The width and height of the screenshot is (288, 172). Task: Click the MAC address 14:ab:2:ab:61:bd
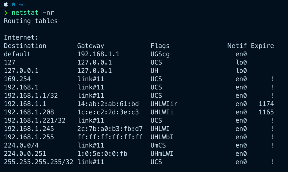coord(108,104)
